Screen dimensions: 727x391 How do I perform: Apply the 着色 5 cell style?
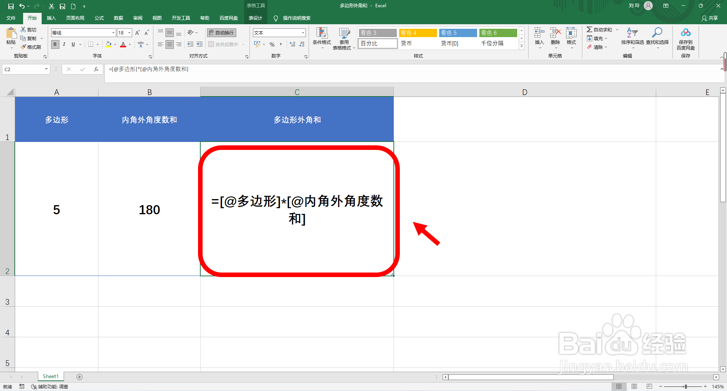click(x=458, y=33)
